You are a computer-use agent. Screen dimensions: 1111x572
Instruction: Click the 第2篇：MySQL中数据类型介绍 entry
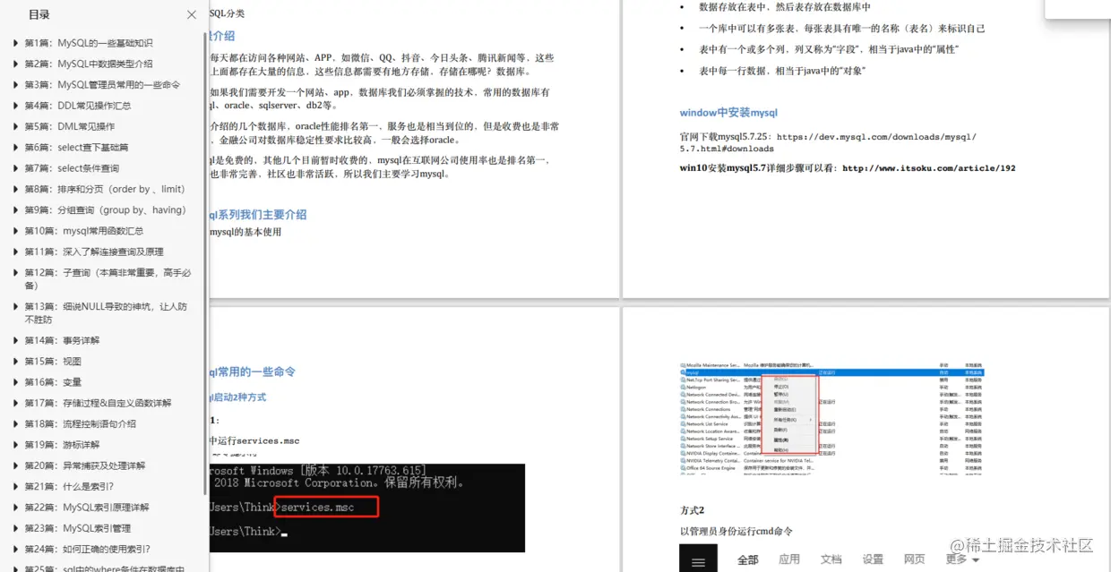pyautogui.click(x=89, y=64)
